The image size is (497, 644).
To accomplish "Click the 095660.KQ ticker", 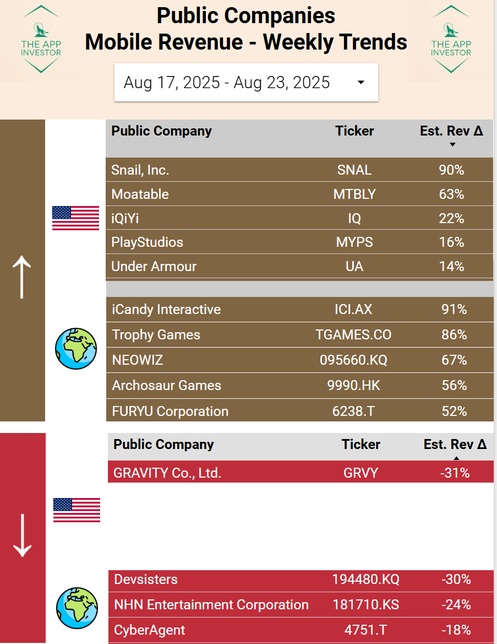I will point(353,360).
